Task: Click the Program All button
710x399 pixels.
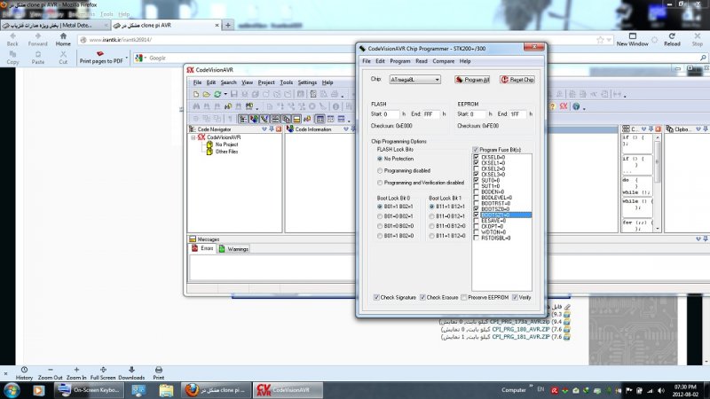Action: 472,80
